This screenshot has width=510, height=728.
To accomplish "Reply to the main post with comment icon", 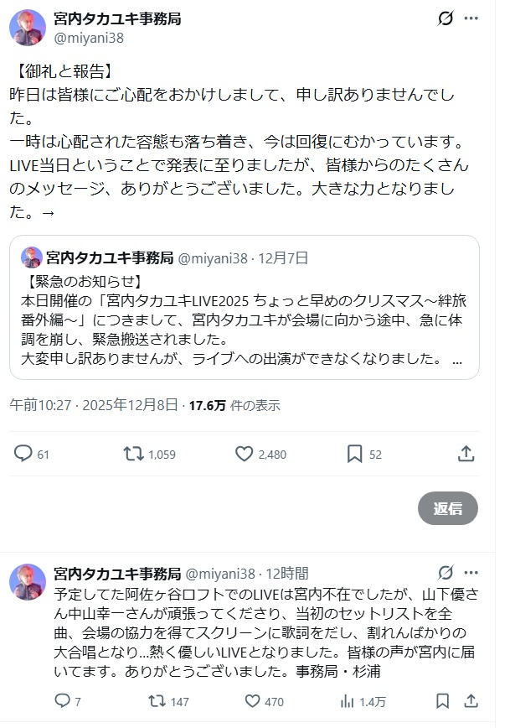I will click(23, 454).
